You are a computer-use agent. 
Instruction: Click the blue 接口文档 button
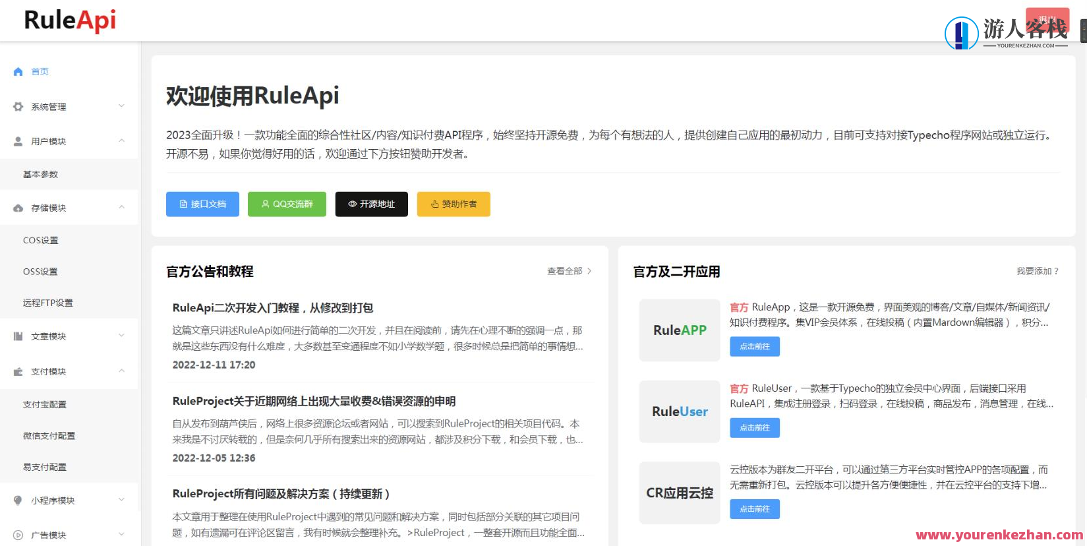tap(202, 204)
